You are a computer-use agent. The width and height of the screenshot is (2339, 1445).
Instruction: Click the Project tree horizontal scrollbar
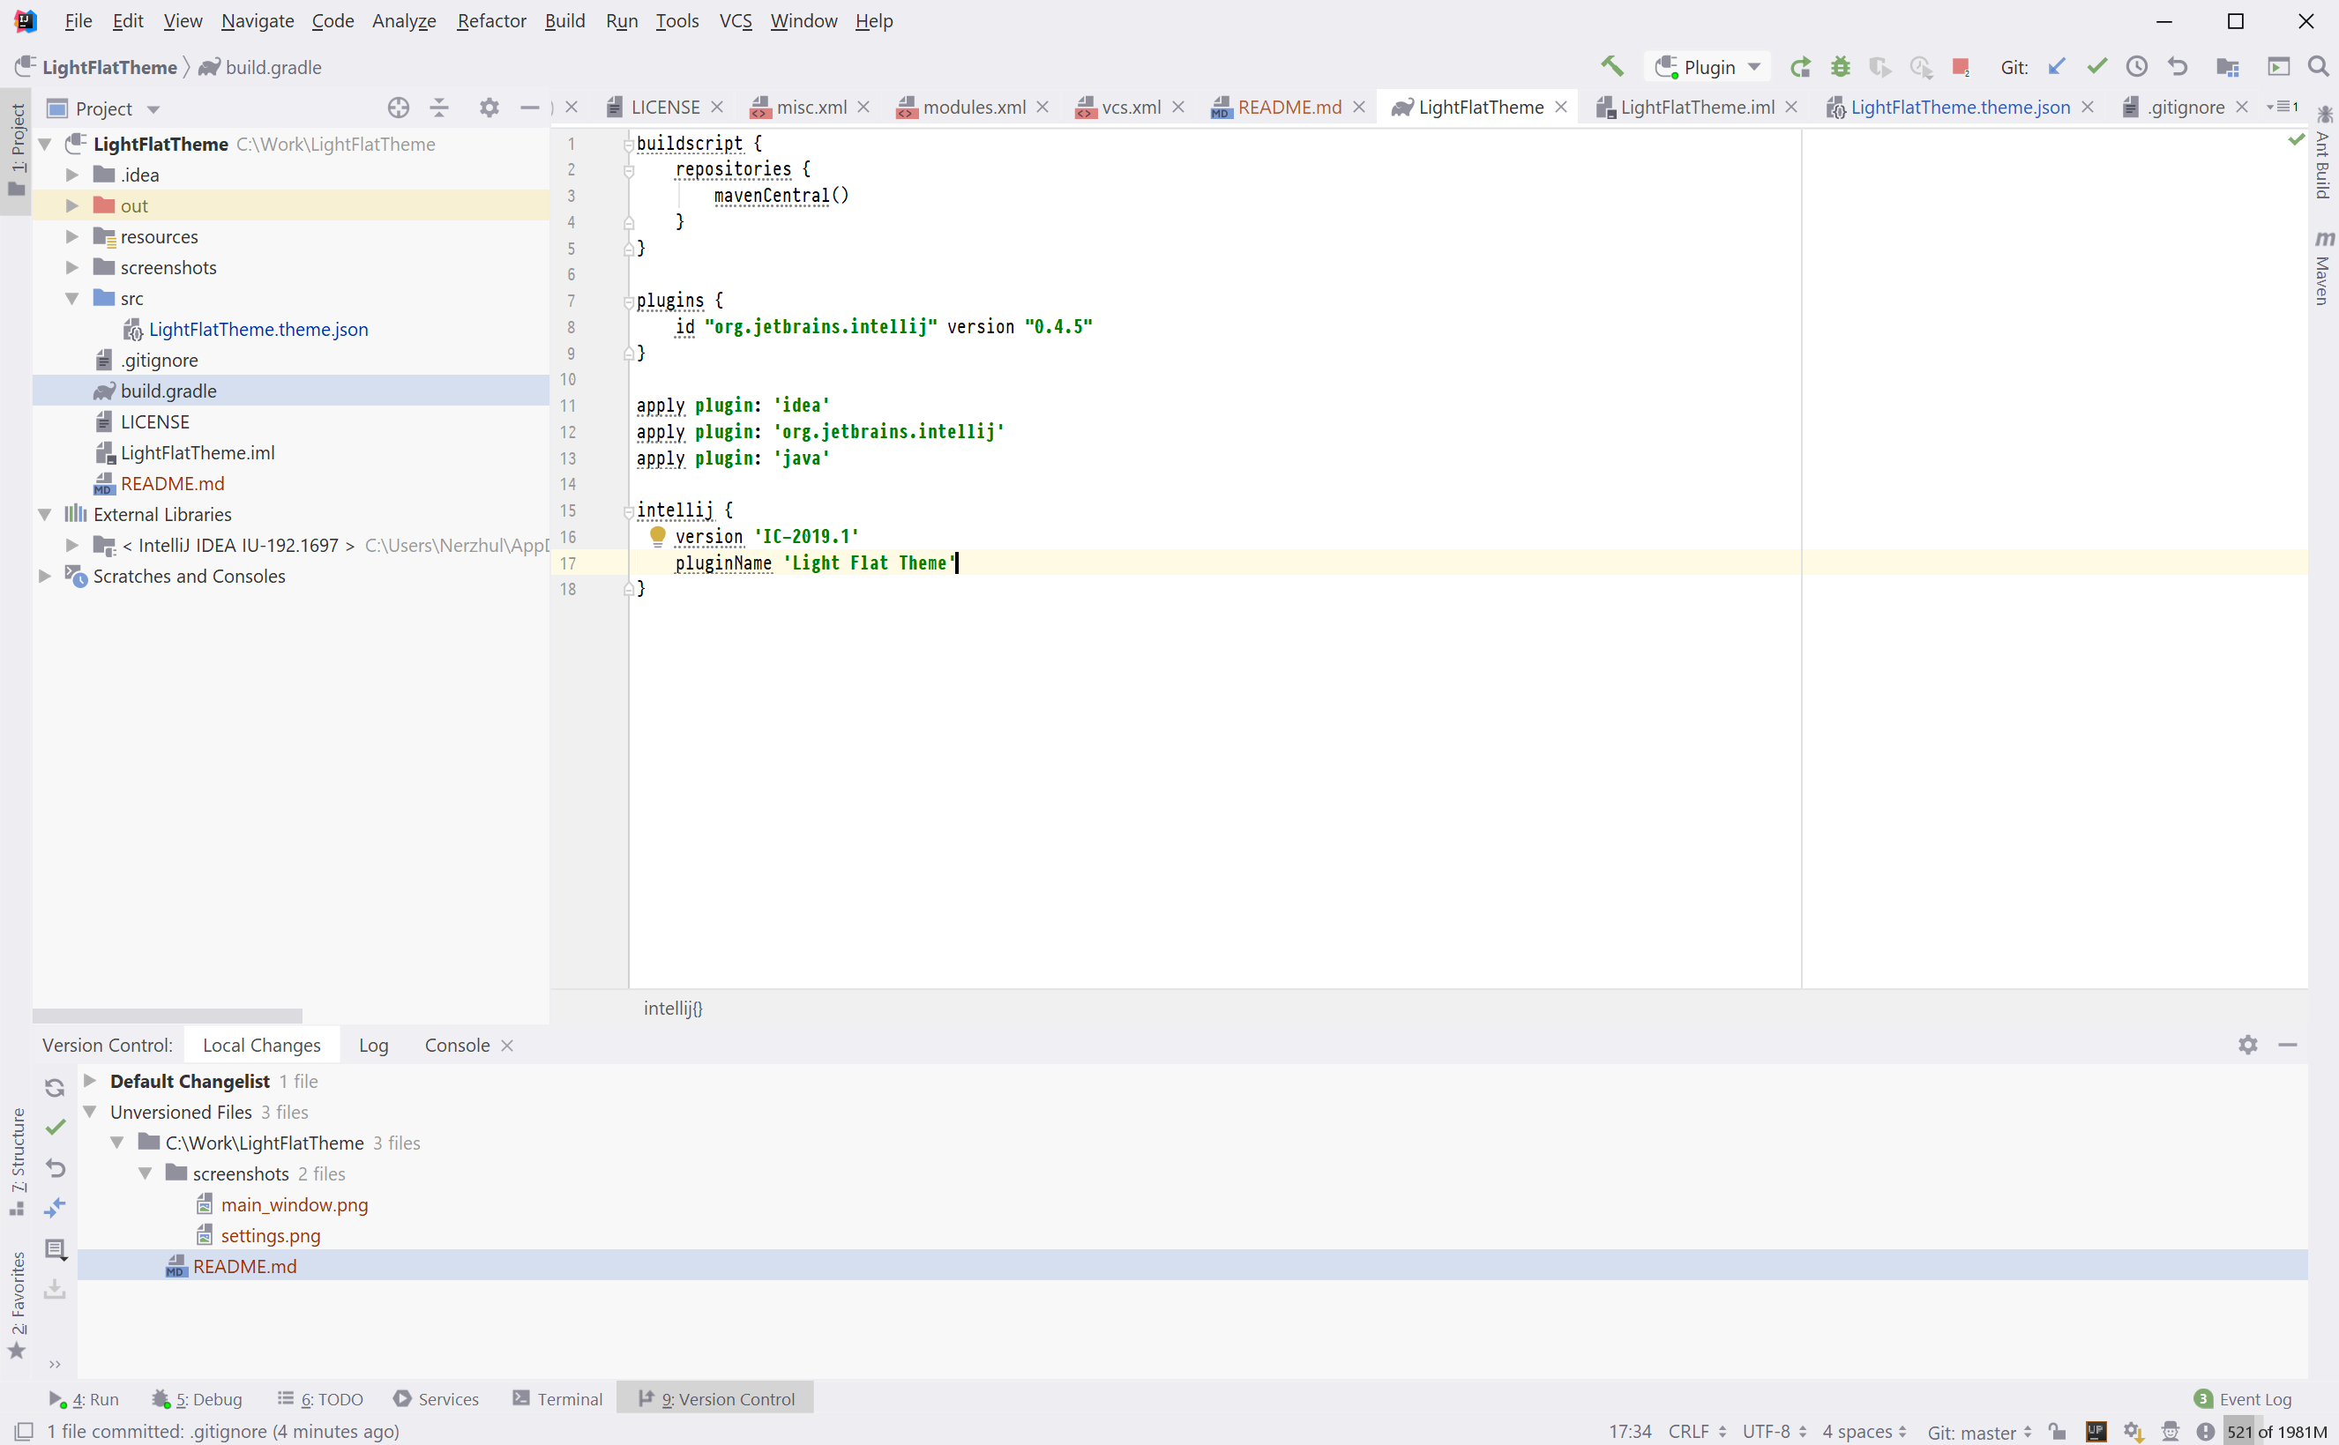click(x=168, y=1015)
